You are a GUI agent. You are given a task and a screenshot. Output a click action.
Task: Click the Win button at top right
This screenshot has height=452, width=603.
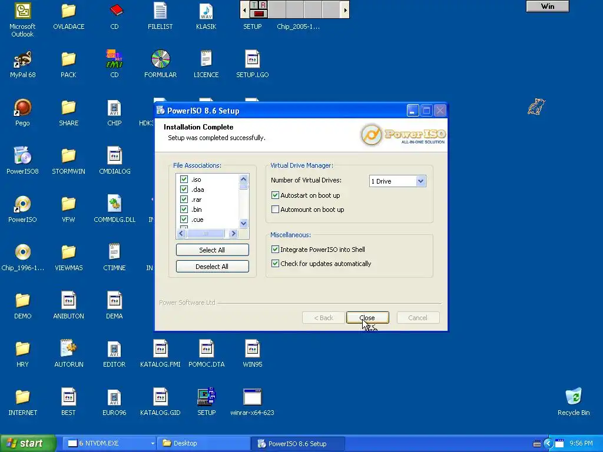tap(547, 6)
